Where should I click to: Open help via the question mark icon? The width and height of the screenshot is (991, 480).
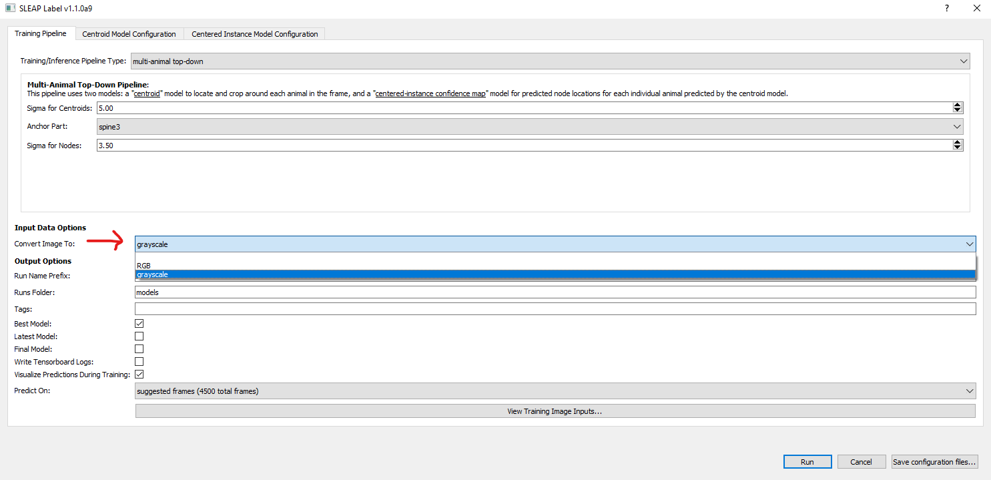pos(946,8)
